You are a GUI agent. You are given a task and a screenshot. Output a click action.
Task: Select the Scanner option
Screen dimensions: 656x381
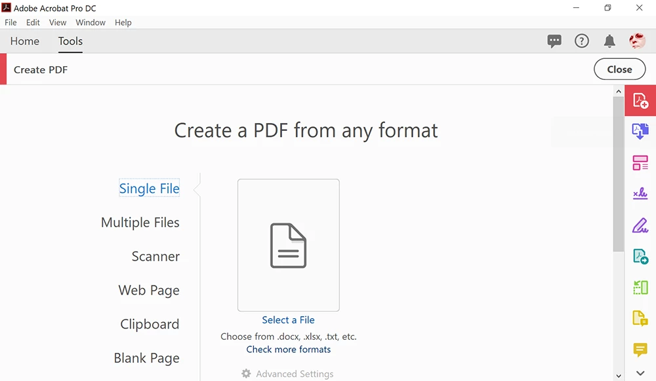point(155,256)
